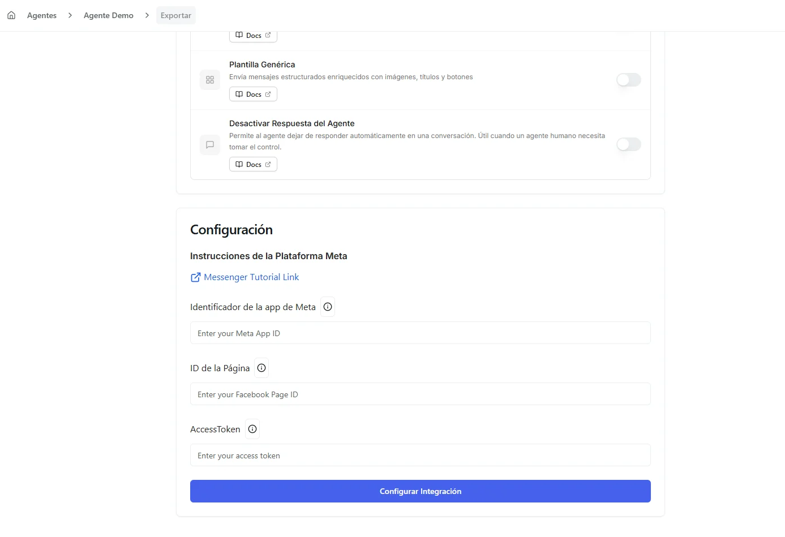Open Docs for Desactivar Respuesta del Agente

[253, 165]
